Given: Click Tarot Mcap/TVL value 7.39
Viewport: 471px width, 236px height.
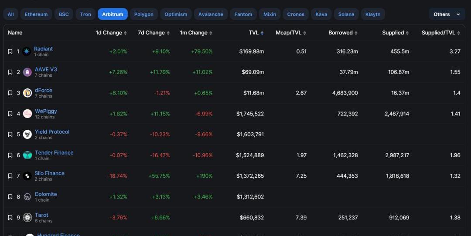Looking at the screenshot, I should (301, 217).
